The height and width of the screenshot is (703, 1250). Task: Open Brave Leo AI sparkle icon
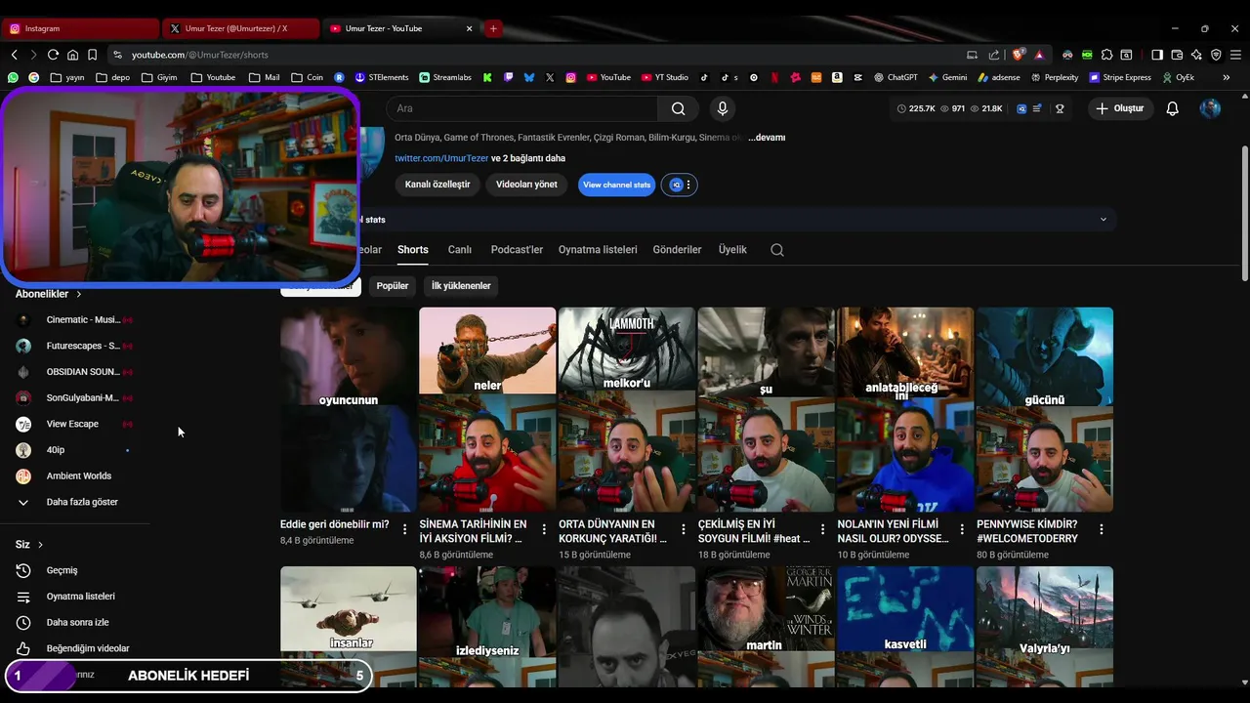[1196, 55]
